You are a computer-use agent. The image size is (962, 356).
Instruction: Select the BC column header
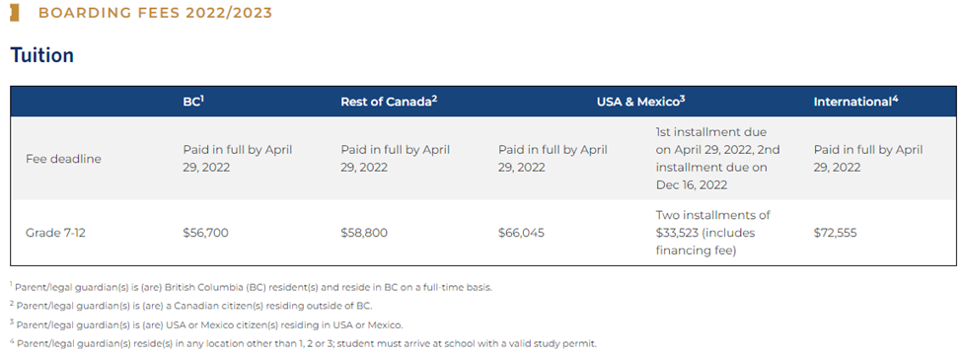[193, 102]
